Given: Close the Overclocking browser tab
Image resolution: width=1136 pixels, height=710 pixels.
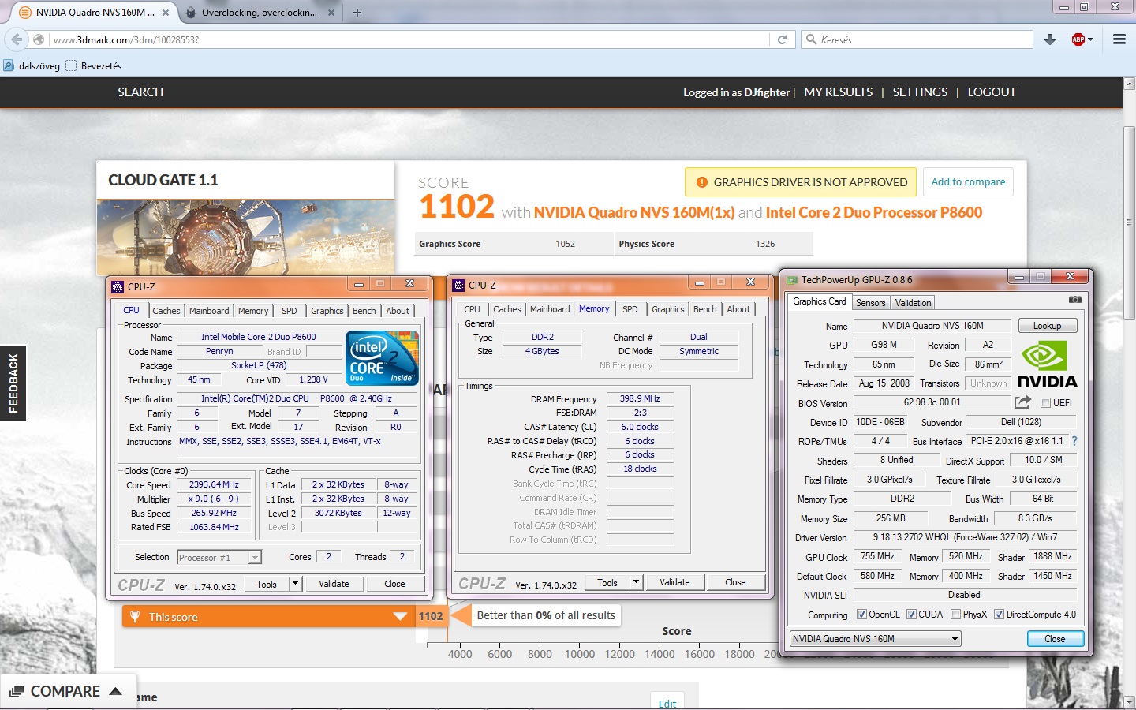Looking at the screenshot, I should click(x=331, y=13).
